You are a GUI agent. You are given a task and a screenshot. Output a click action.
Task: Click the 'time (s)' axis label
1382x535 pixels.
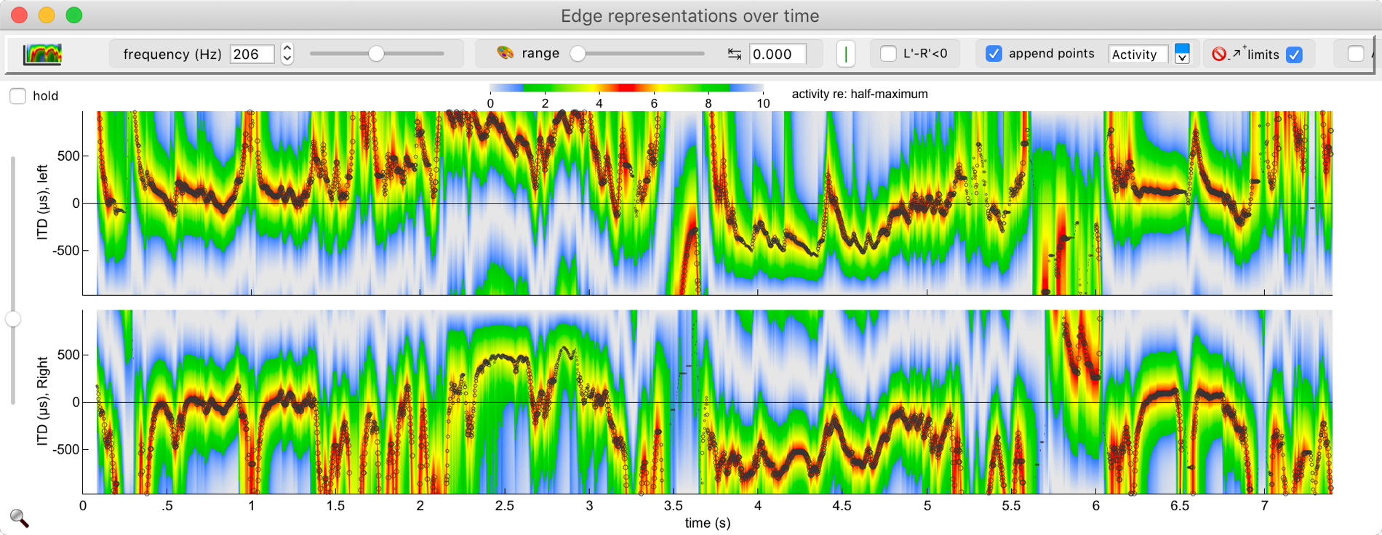coord(707,523)
